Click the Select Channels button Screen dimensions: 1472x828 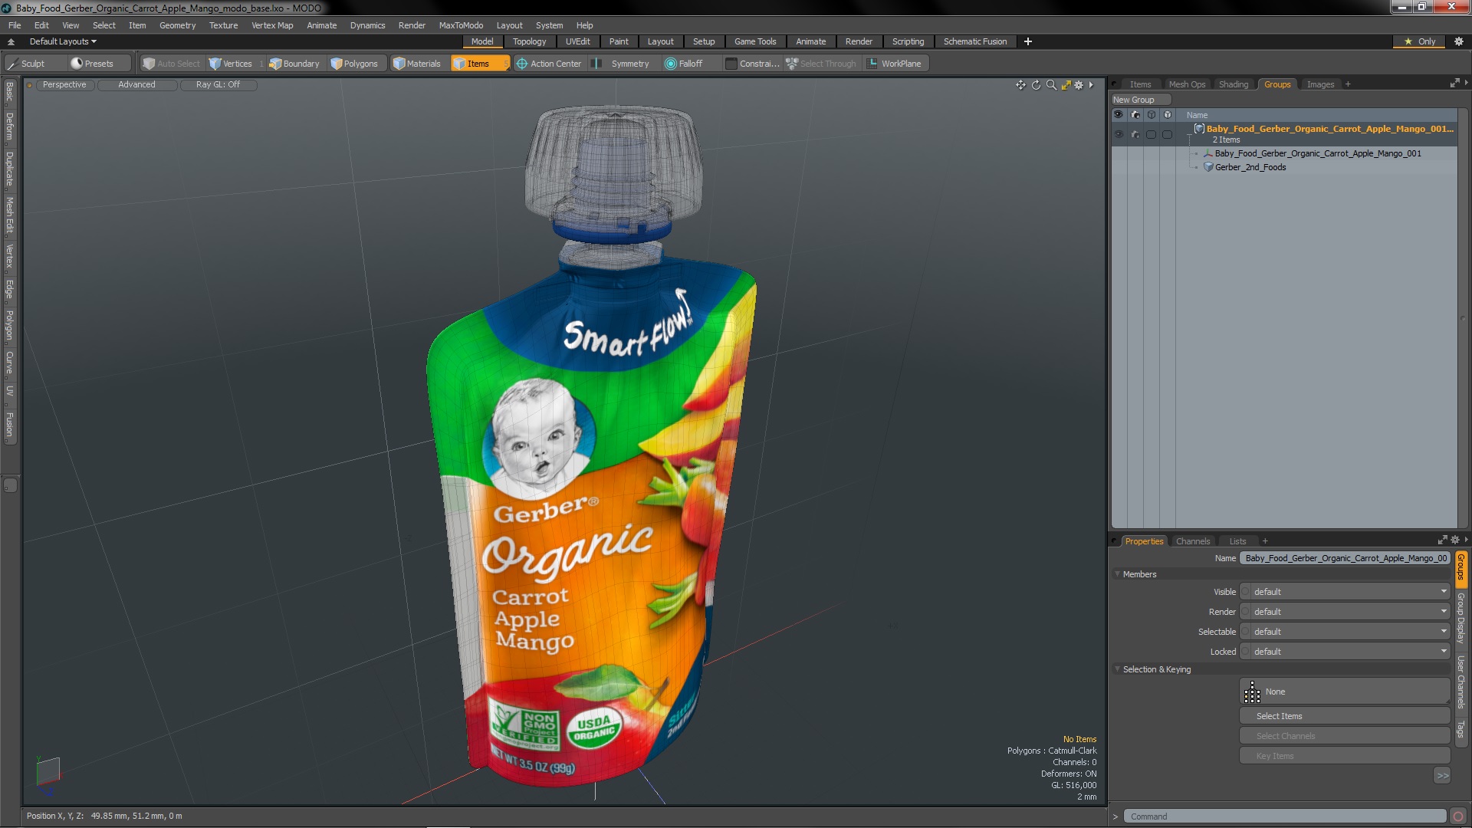(1345, 736)
